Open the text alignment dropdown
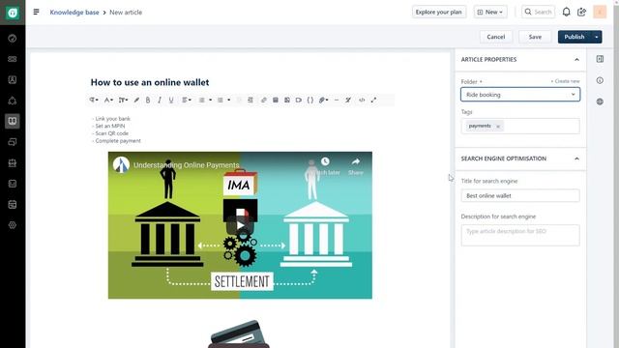Viewport: 619px width, 348px height. click(187, 101)
